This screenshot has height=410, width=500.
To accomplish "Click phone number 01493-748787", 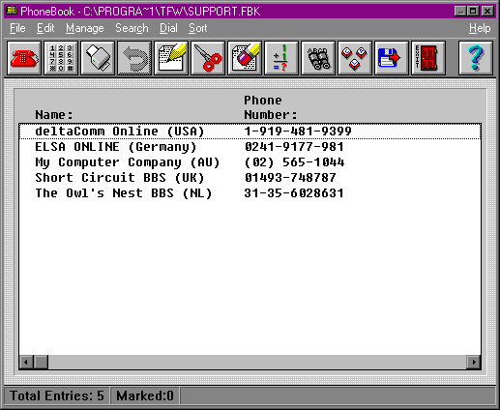I will [290, 178].
